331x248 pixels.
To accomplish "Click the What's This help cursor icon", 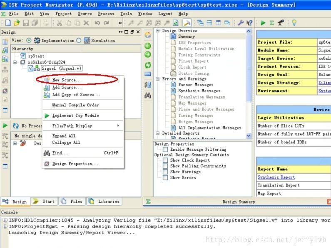I will (249, 23).
